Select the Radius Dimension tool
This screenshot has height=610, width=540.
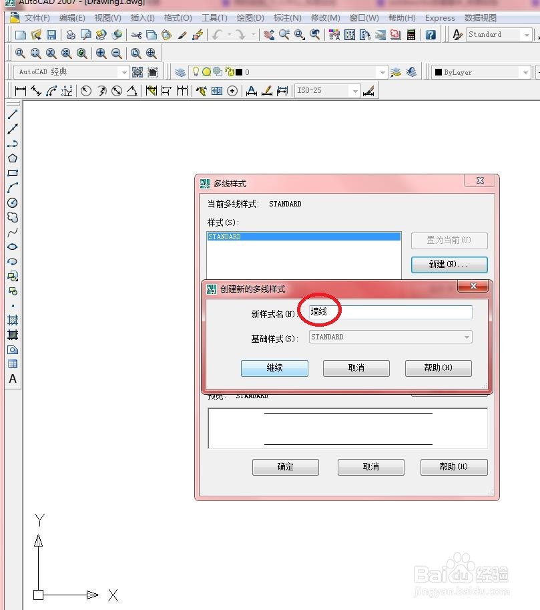click(86, 91)
